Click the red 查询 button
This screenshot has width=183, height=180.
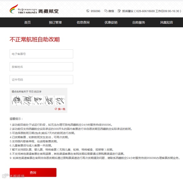(33, 172)
